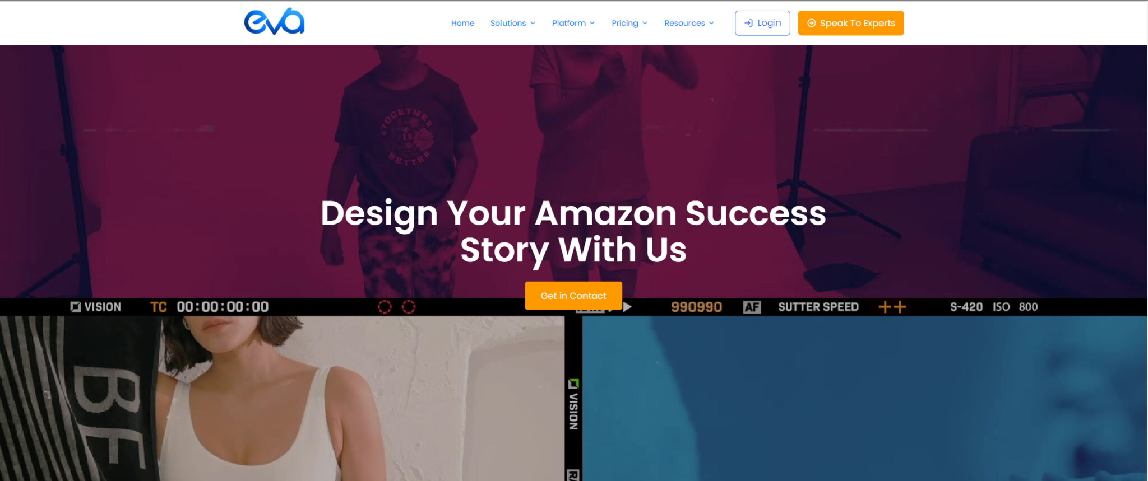This screenshot has height=481, width=1148.
Task: Click the red record circles in video
Action: coord(396,307)
